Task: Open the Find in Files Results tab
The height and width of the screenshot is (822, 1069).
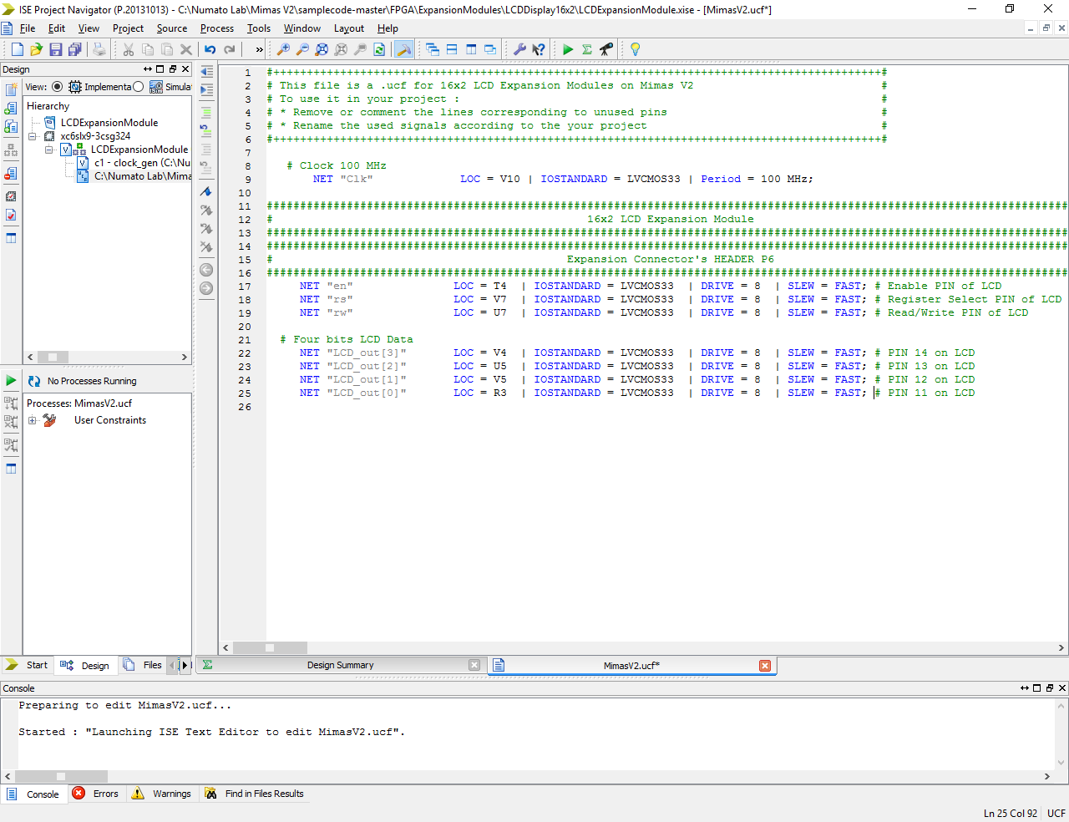Action: click(255, 794)
